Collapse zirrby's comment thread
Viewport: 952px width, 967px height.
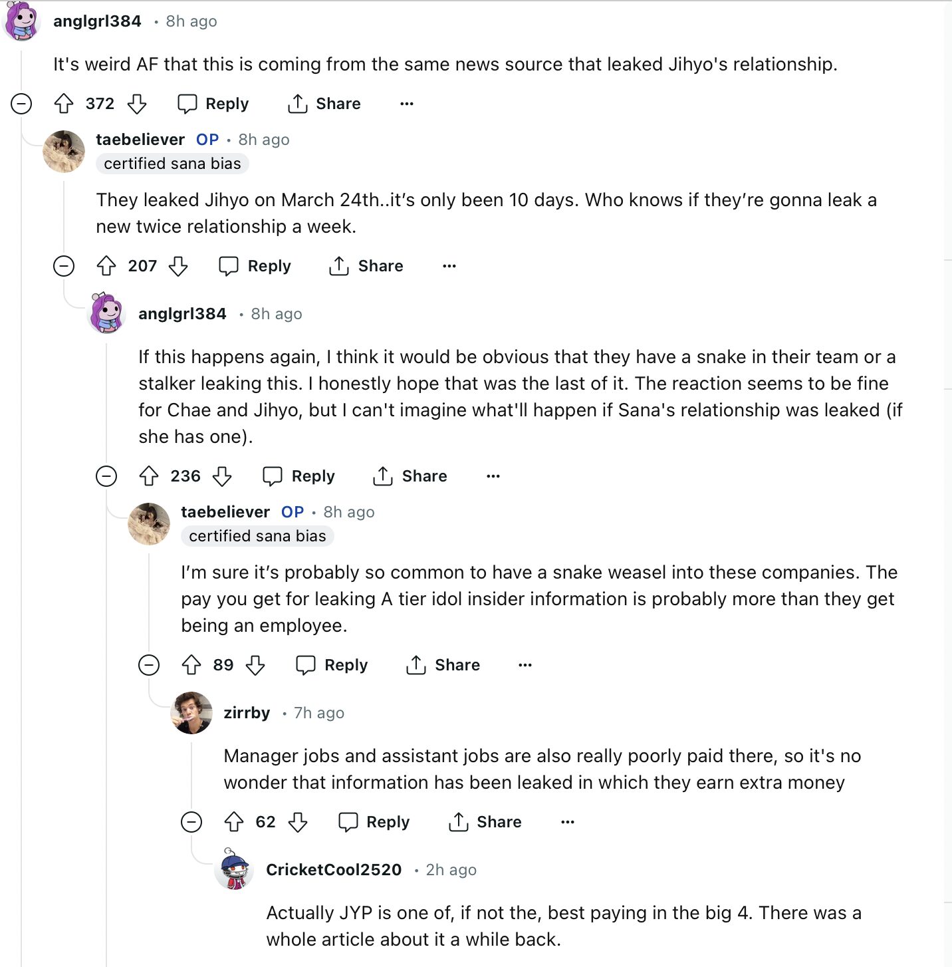click(191, 822)
